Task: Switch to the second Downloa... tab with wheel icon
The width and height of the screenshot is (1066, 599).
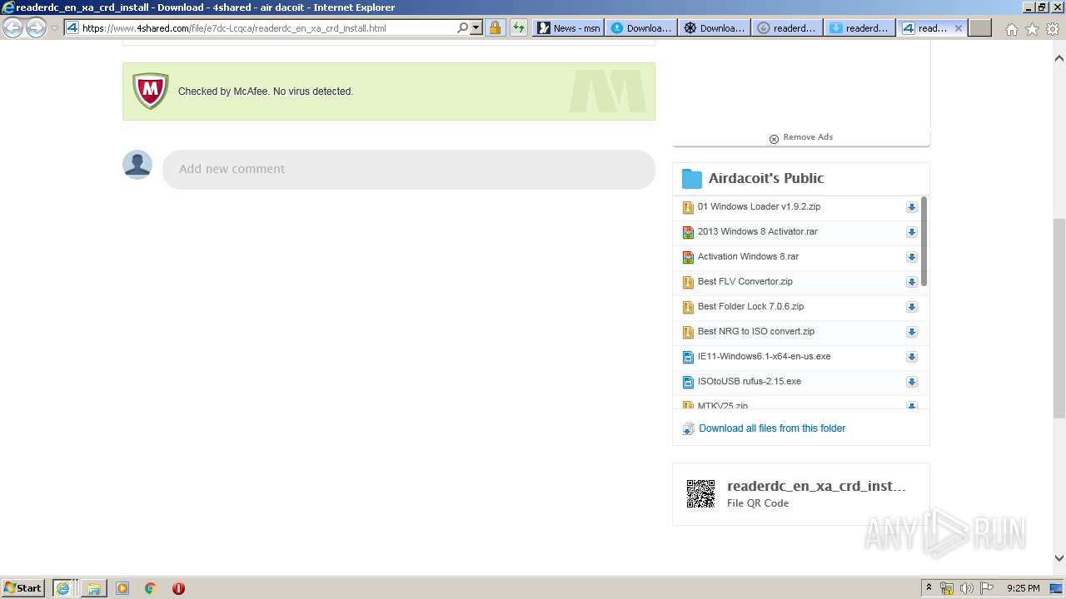Action: [x=714, y=27]
